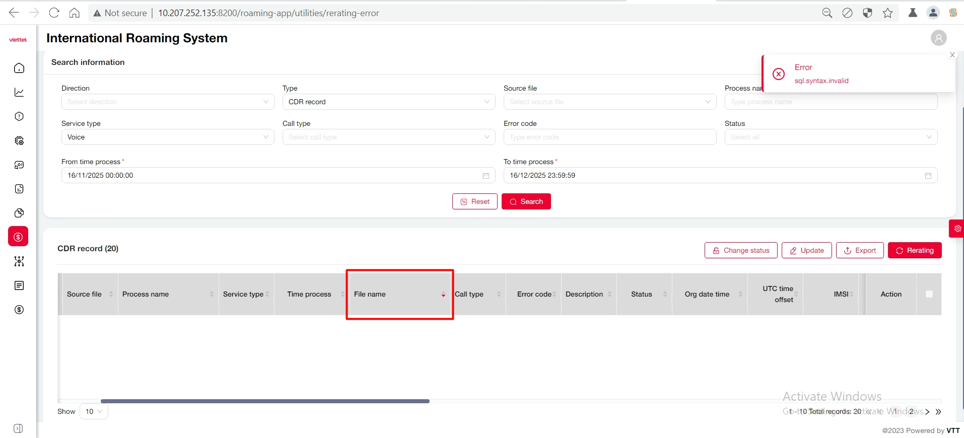This screenshot has width=964, height=438.
Task: Open the Show 10 page size dropdown
Action: pos(94,411)
